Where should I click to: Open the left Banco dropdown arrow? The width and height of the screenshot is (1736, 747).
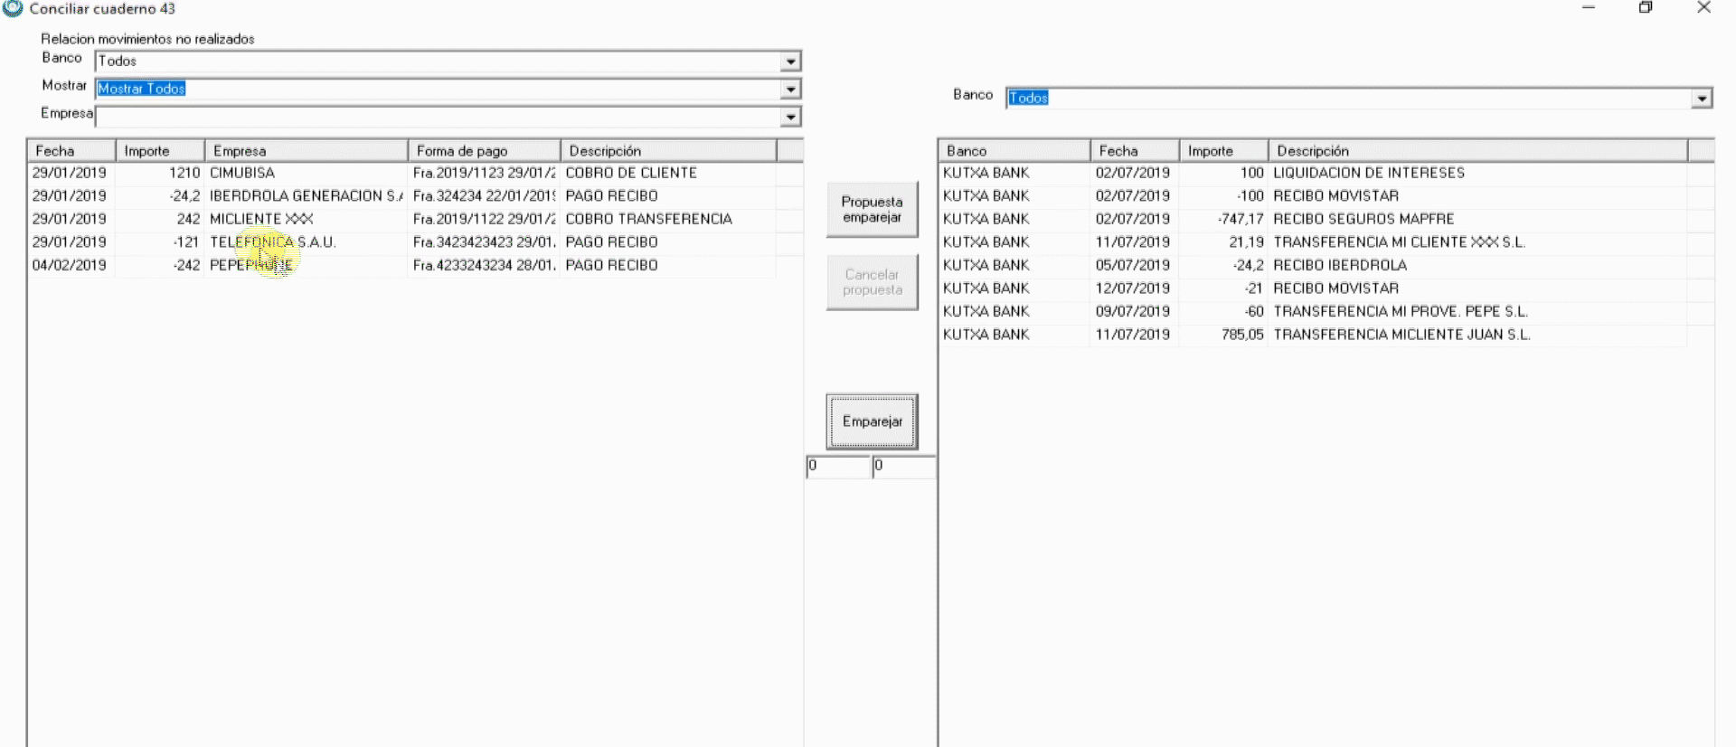(790, 61)
